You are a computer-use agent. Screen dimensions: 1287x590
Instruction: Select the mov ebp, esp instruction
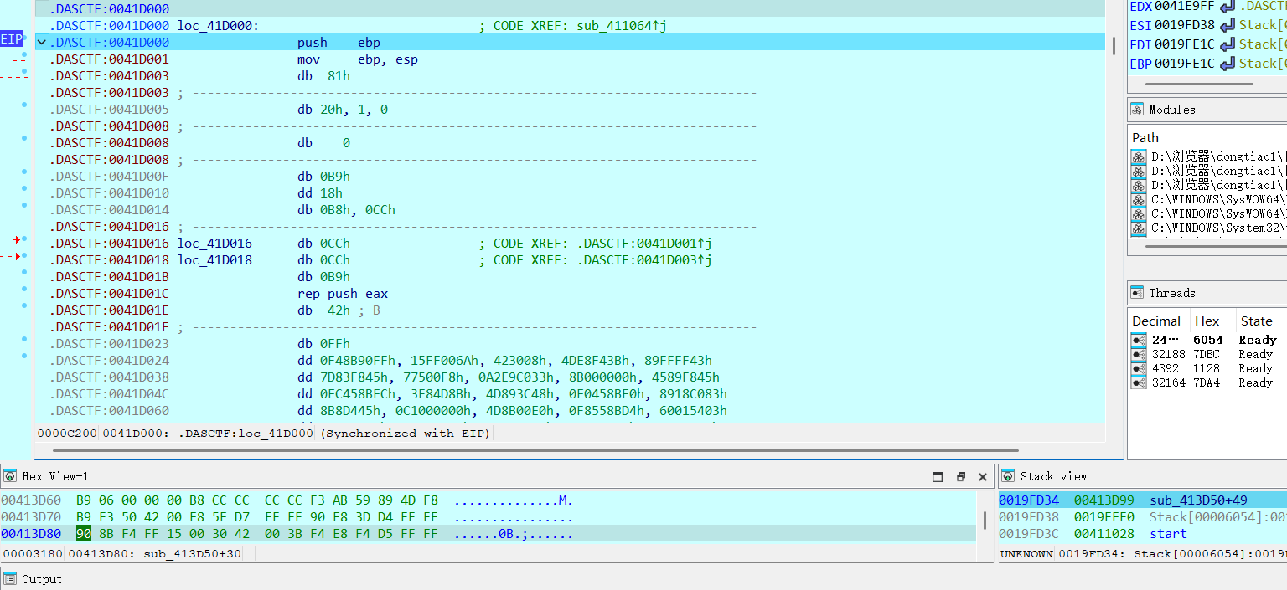point(358,59)
